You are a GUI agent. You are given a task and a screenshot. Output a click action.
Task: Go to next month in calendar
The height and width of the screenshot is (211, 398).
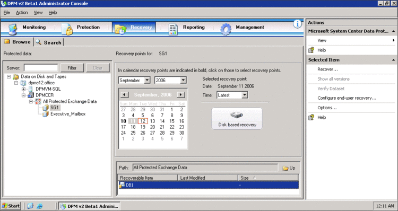tap(181, 94)
